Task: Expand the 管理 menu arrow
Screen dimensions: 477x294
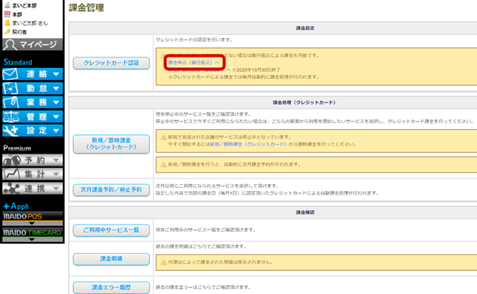Action: point(56,116)
